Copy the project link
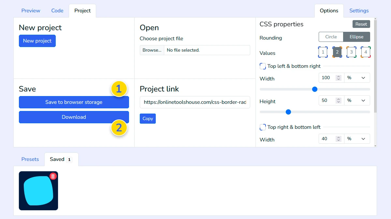391x219 pixels. pyautogui.click(x=148, y=118)
